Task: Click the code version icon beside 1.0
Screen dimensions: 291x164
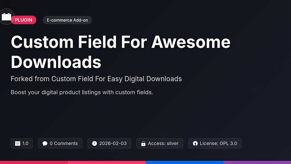Action: point(18,143)
